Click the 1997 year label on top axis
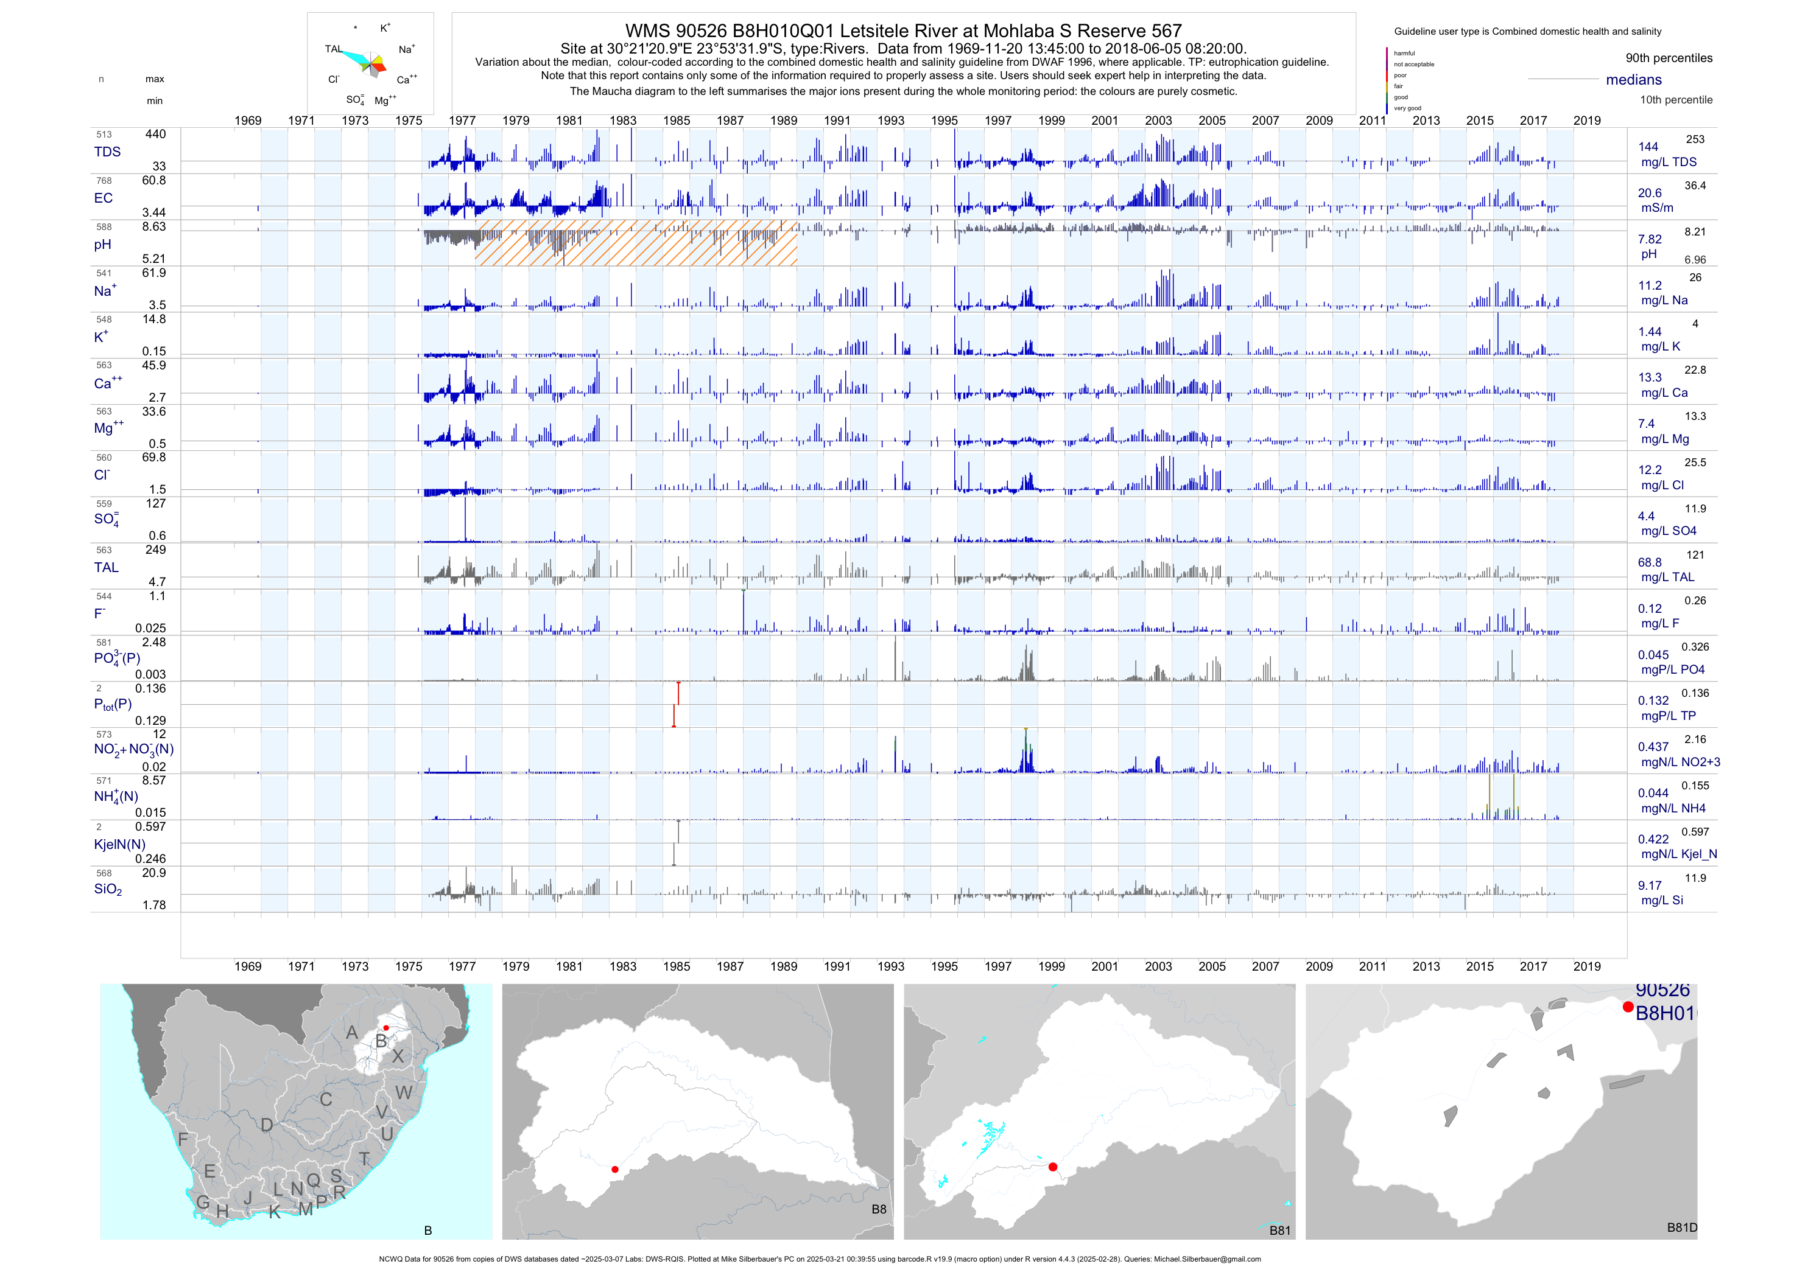The image size is (1808, 1278). coord(997,120)
